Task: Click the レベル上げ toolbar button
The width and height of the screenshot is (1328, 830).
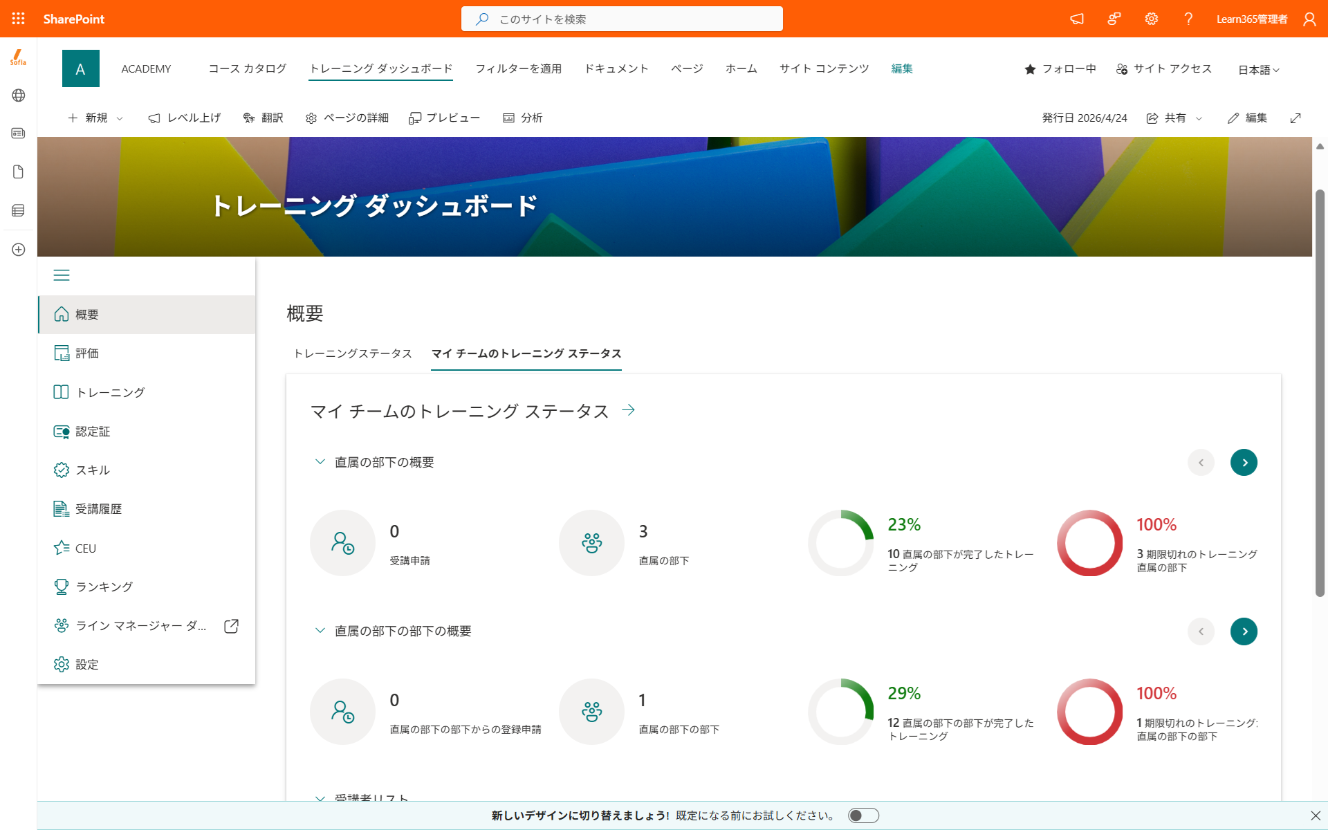Action: click(x=185, y=118)
